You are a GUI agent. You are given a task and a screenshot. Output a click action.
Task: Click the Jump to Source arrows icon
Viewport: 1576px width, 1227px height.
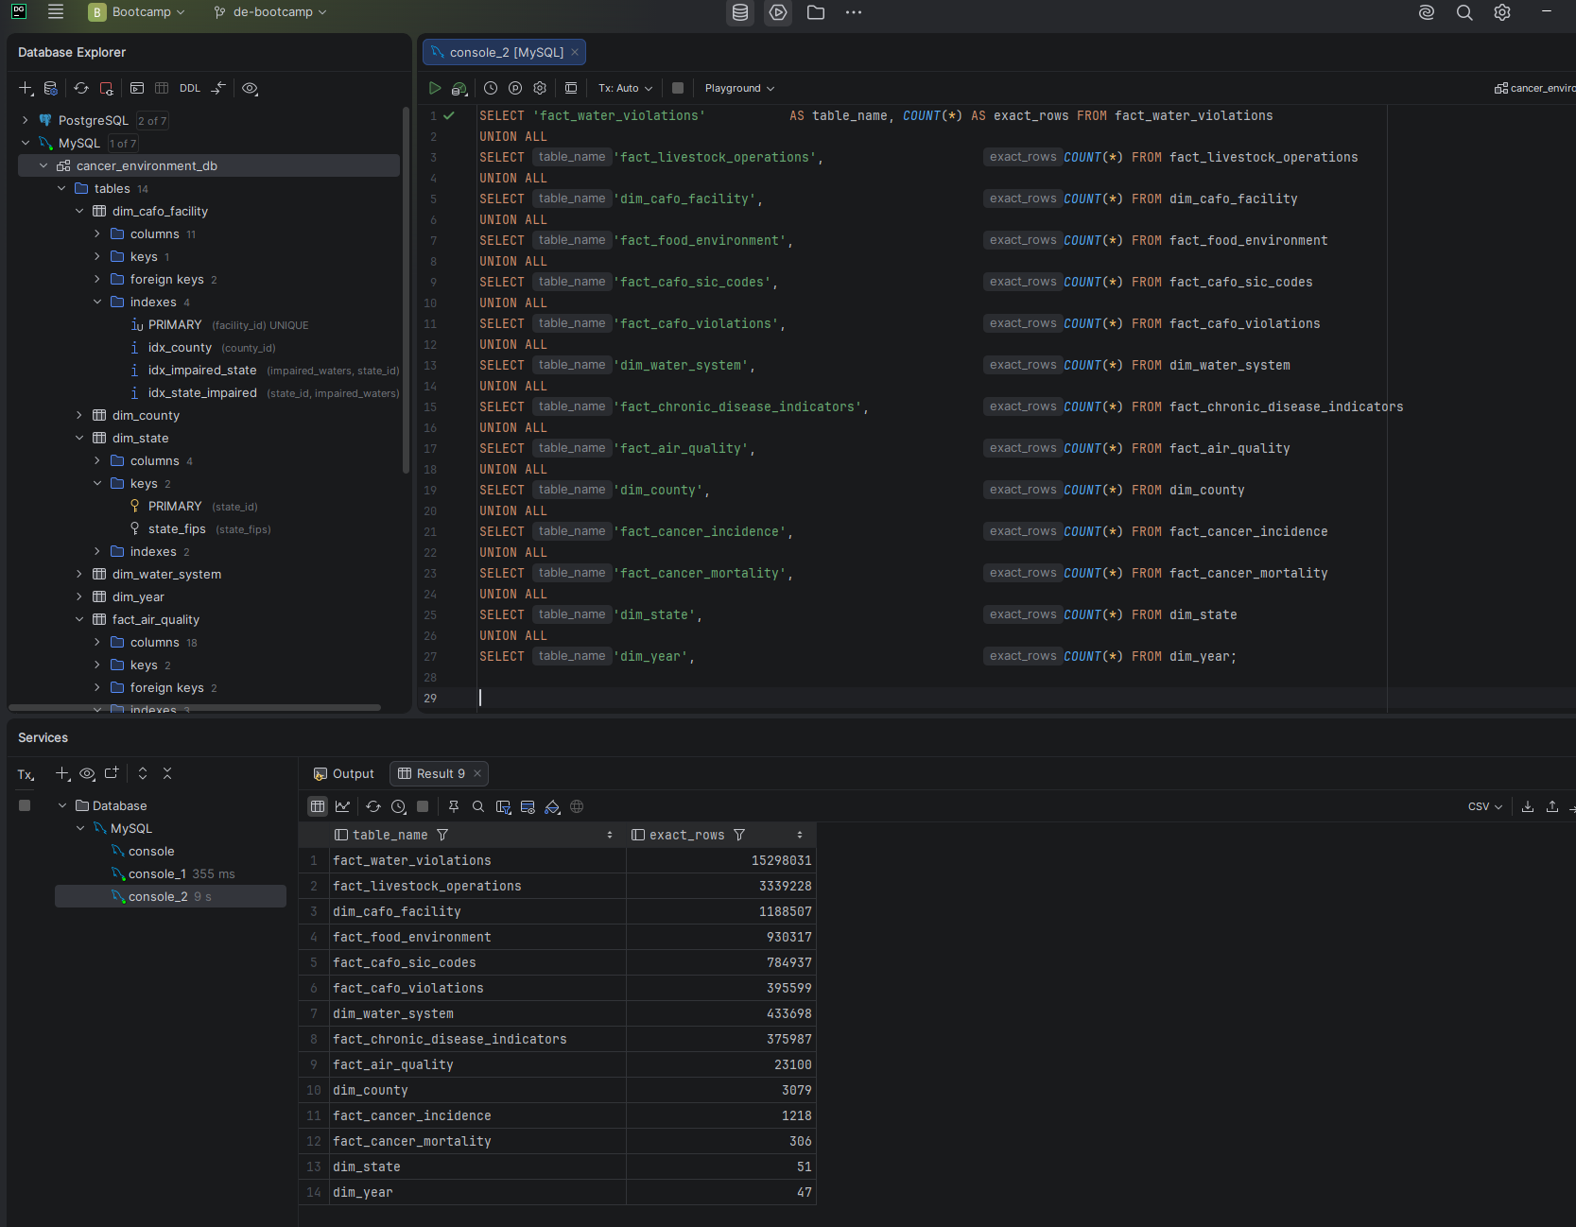[218, 88]
